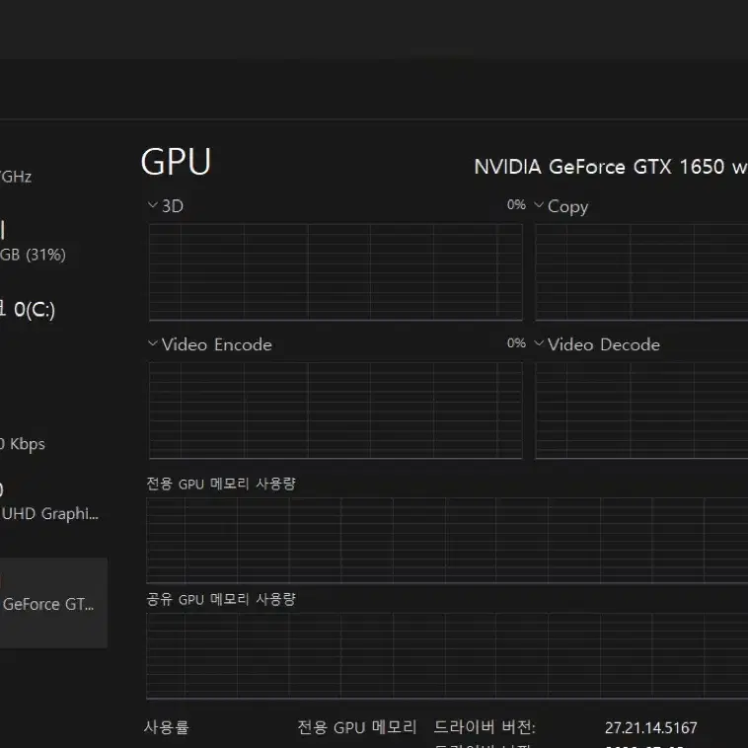Click the 공유 GPU 메모리 사용량 graph
The width and height of the screenshot is (748, 748).
coord(447,656)
